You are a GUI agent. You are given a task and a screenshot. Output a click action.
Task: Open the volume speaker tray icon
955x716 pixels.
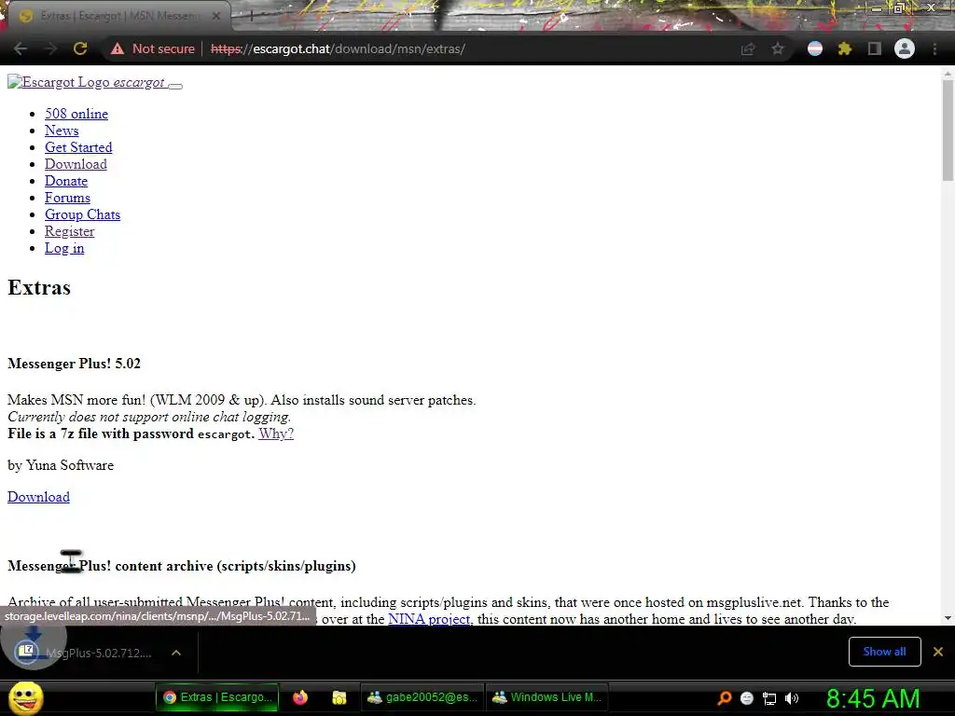(792, 698)
